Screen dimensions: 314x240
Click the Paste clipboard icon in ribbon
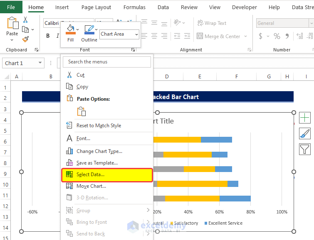pos(12,24)
